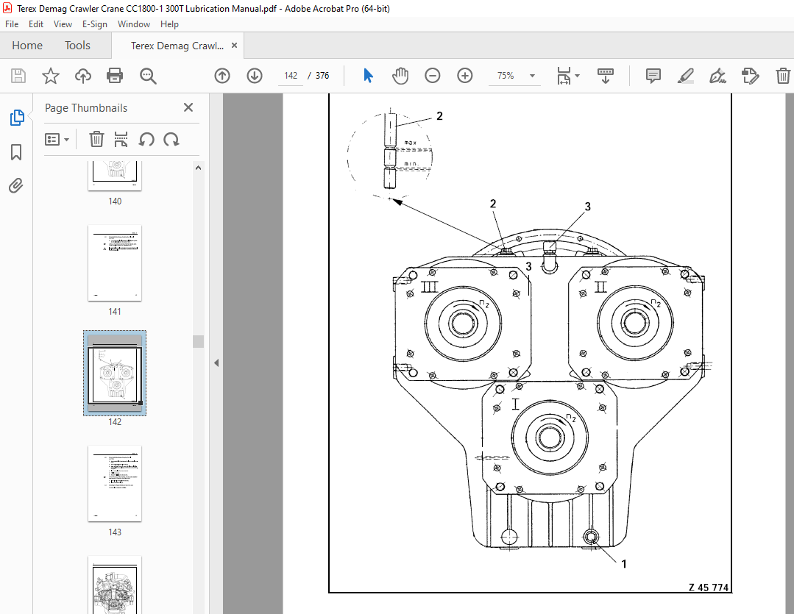
Task: Click the upload to cloud icon
Action: (83, 76)
